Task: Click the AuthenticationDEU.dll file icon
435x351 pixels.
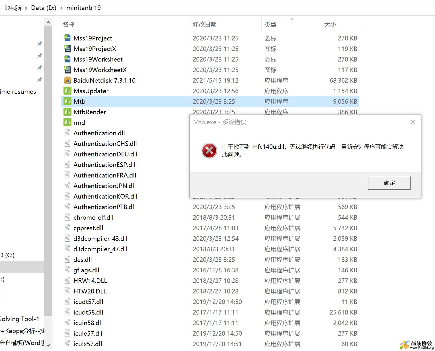Action: (67, 154)
